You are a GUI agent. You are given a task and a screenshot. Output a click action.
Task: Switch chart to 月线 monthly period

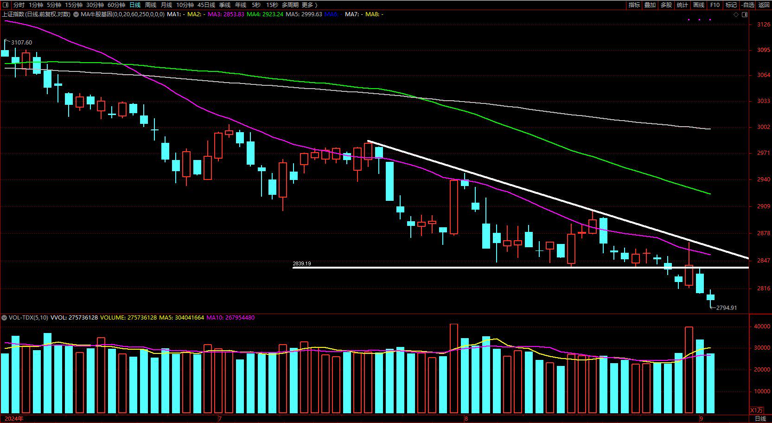[166, 5]
